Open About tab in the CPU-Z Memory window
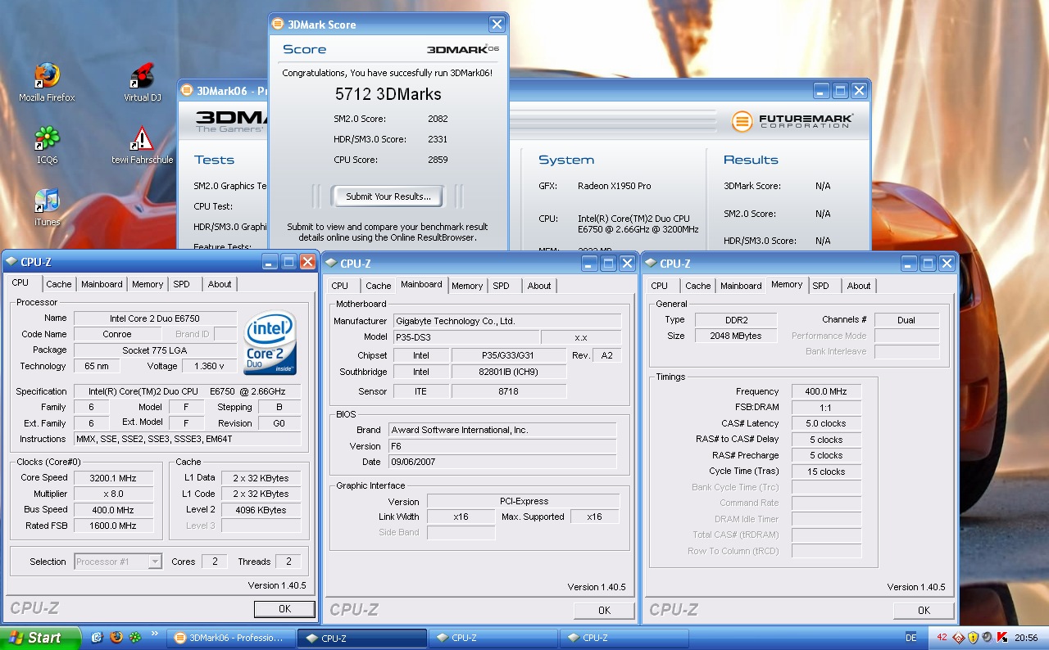Screen dimensions: 1049x650 click(x=859, y=286)
